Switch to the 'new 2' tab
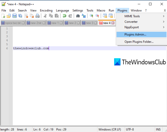The width and height of the screenshot is (167, 132). pos(72,23)
